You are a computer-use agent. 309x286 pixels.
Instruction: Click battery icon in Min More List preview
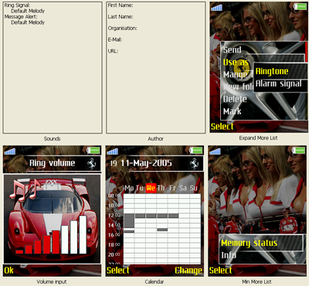tap(298, 150)
